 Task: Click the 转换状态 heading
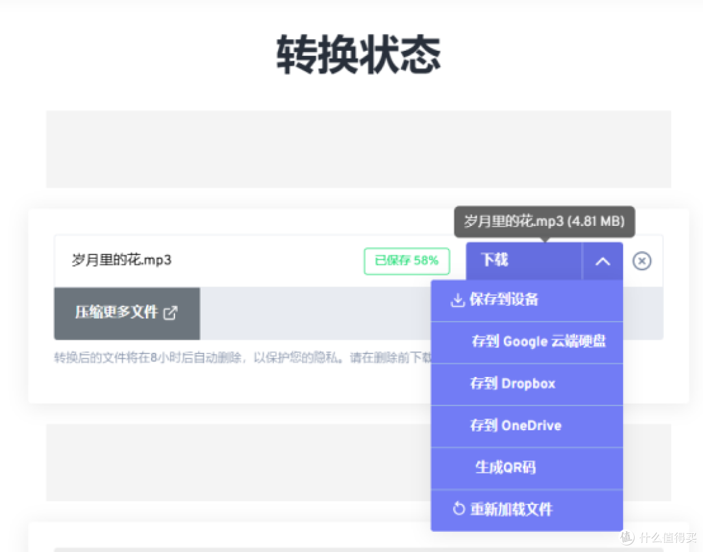tap(359, 55)
